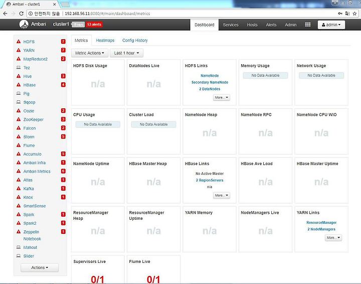Open the services Actions dropdown
The image size is (361, 284).
[x=40, y=267]
